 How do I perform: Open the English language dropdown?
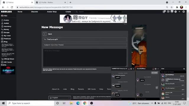coord(60,98)
